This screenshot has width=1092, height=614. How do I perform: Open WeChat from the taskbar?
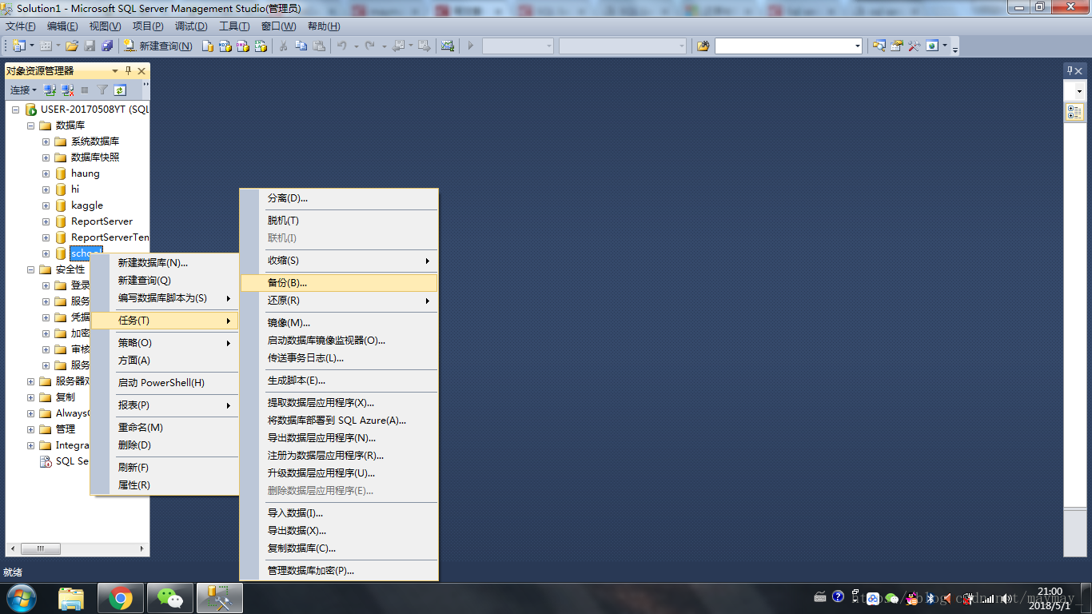169,598
